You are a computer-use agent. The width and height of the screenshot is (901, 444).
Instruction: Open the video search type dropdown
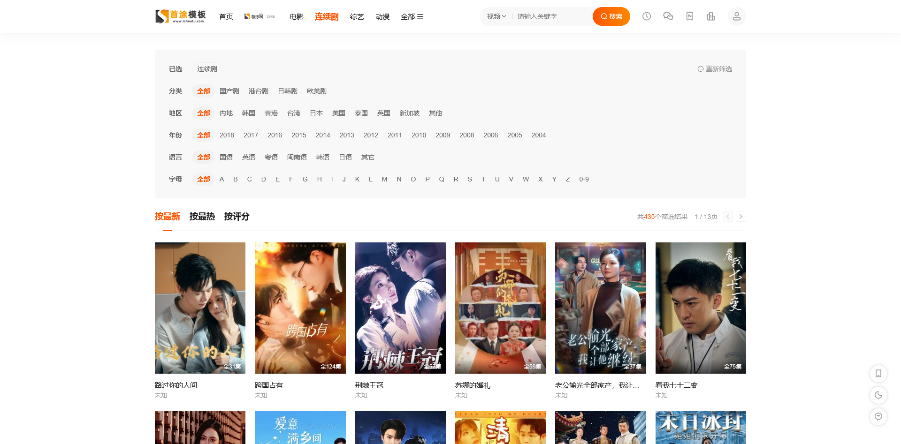(x=496, y=16)
